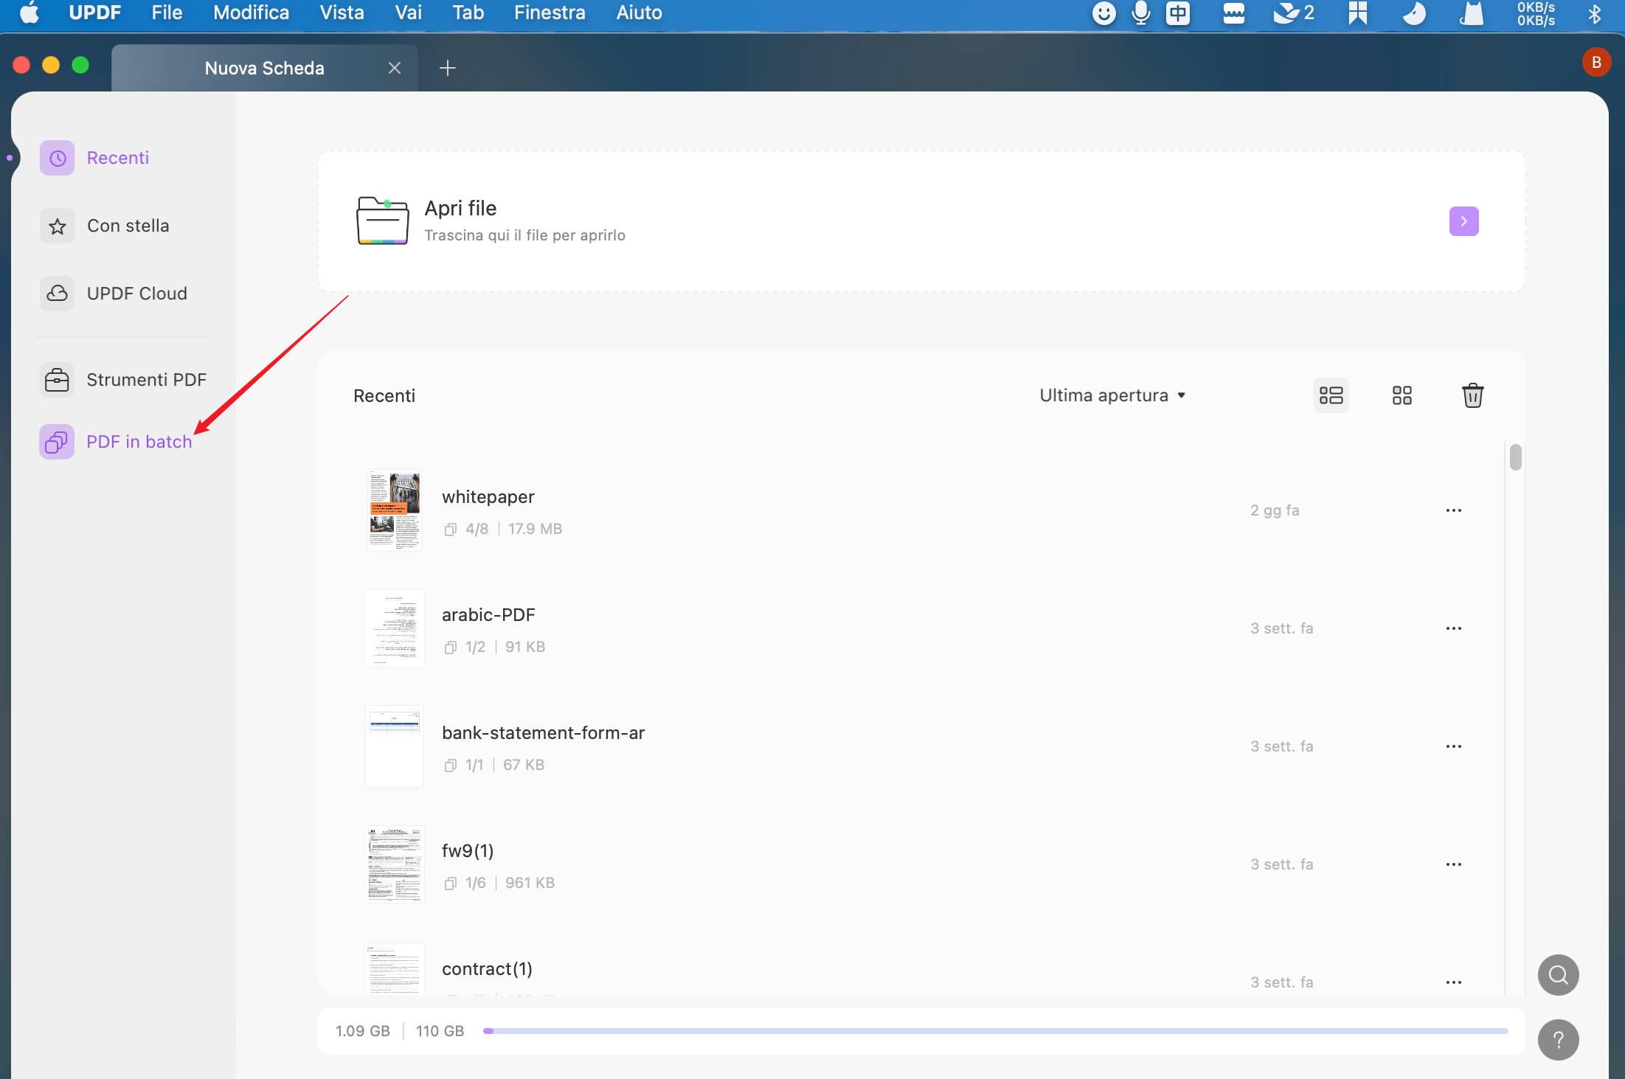1625x1079 pixels.
Task: Click the bird icon with 2 badge
Action: click(1293, 13)
